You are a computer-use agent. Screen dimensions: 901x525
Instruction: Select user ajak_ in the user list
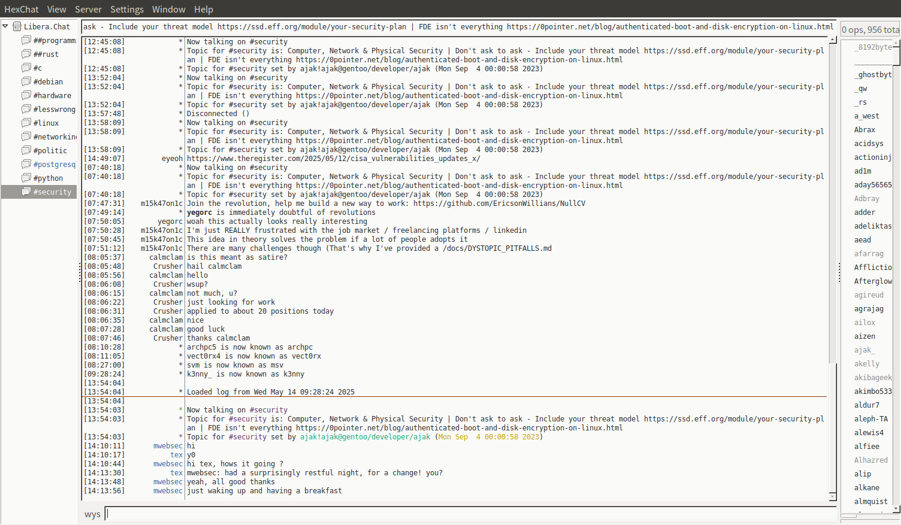[x=864, y=350]
